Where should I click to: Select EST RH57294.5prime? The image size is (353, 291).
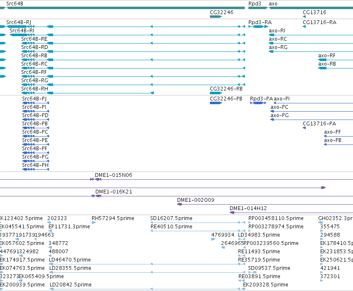pyautogui.click(x=113, y=218)
